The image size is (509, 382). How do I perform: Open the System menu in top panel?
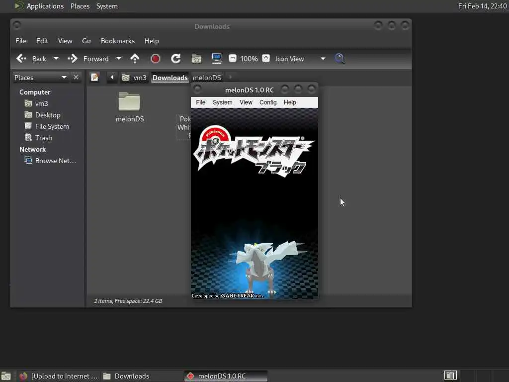click(107, 6)
